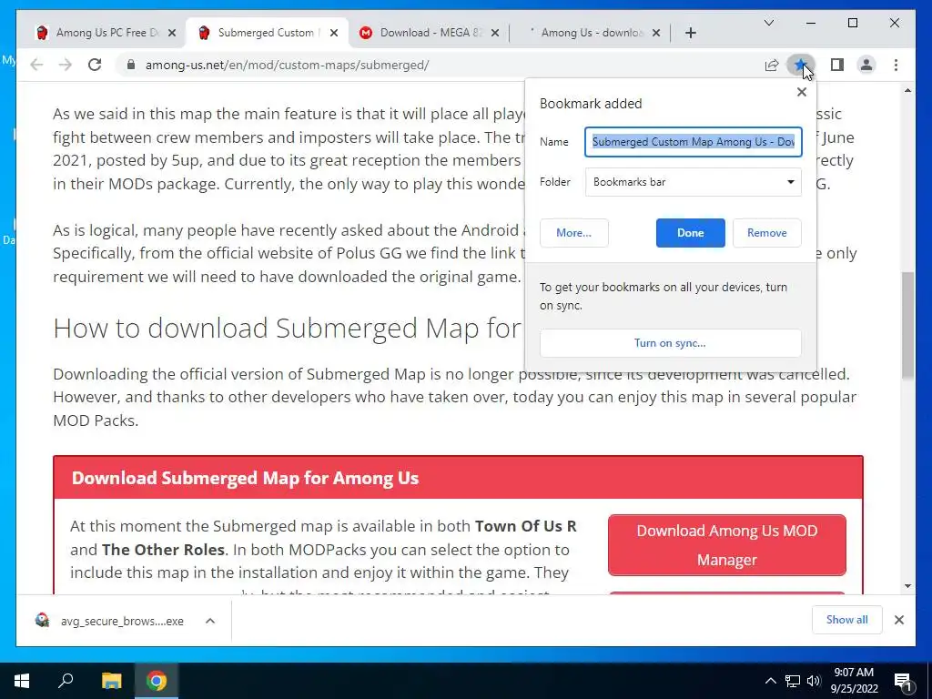Close the Download - MEGA tab
The height and width of the screenshot is (699, 932).
click(x=494, y=33)
